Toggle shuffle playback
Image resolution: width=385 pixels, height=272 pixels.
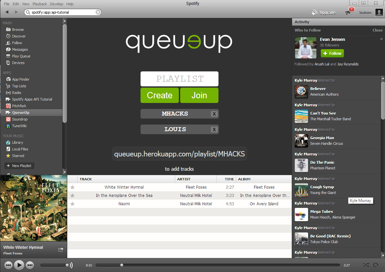366,265
